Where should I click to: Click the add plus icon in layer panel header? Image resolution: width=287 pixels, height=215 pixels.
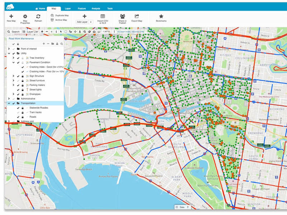click(44, 44)
